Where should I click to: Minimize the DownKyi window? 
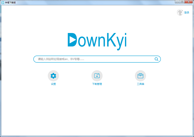[177, 2]
